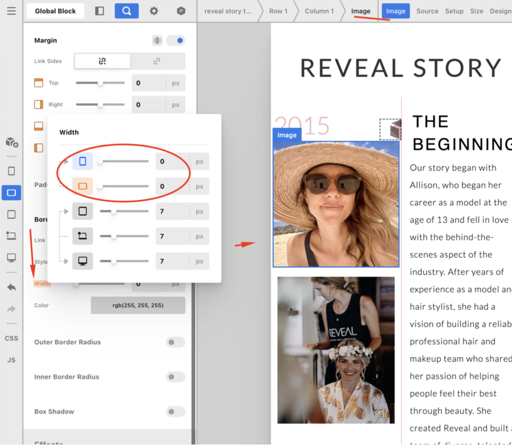Screen dimensions: 512x445
Task: Enable Inner Border Radius toggle
Action: [175, 377]
